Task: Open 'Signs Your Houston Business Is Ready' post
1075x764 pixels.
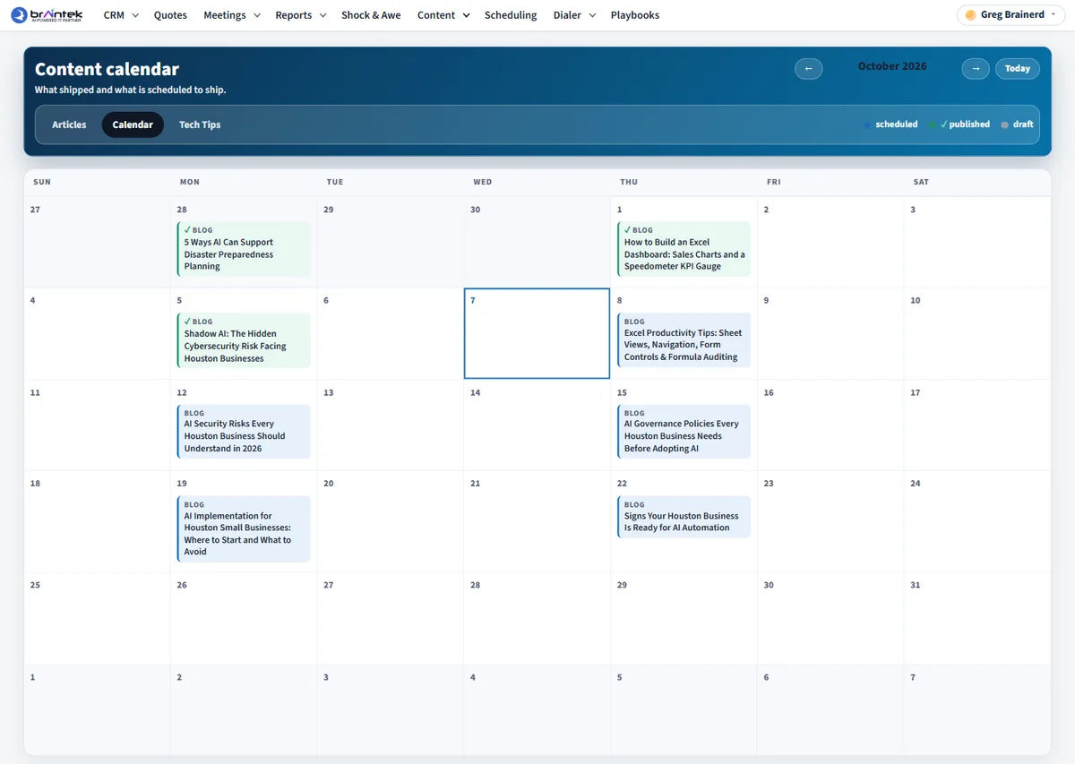Action: 684,517
